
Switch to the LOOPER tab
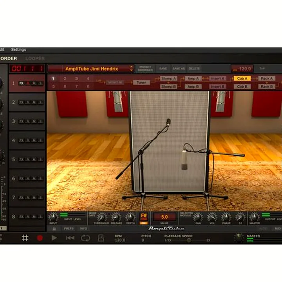point(35,58)
